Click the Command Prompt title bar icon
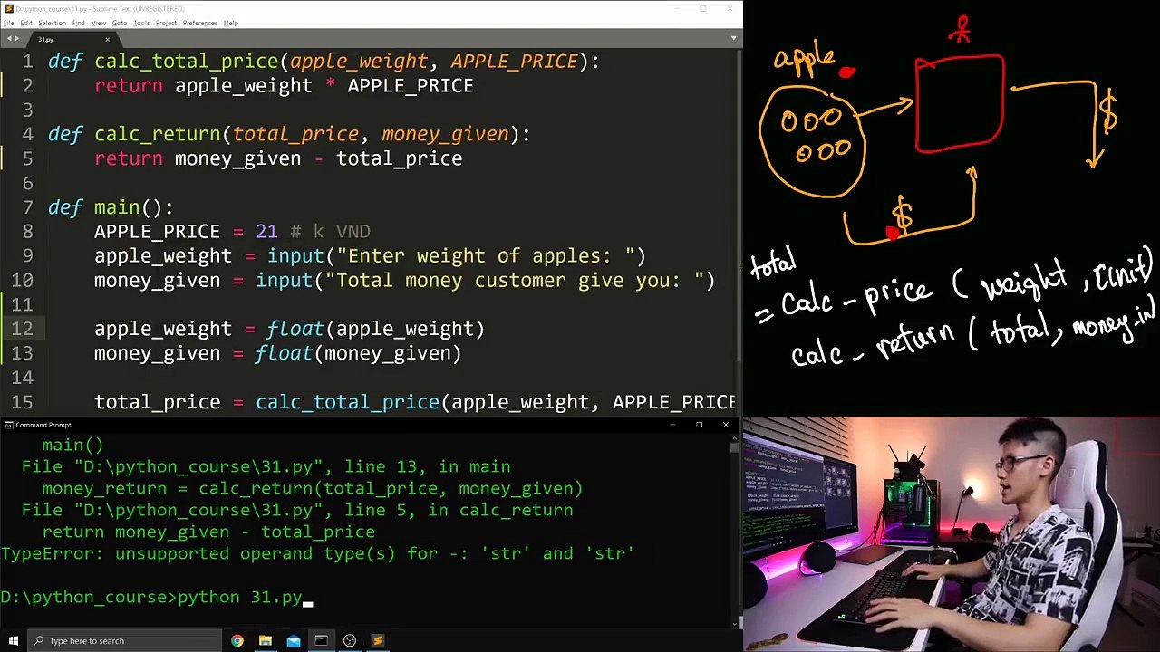Screen dimensions: 1160x652 (7, 425)
